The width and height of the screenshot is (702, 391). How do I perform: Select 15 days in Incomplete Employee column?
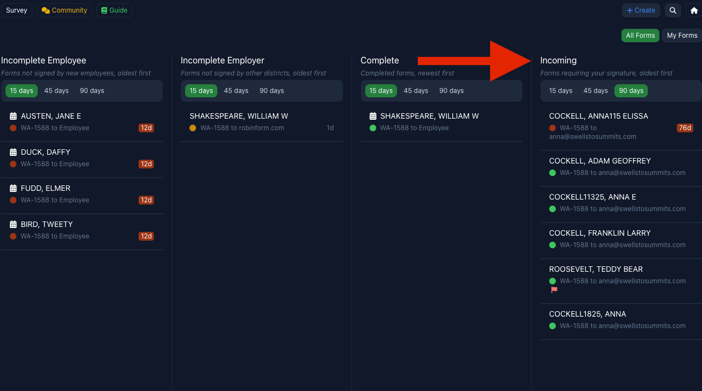click(x=21, y=91)
